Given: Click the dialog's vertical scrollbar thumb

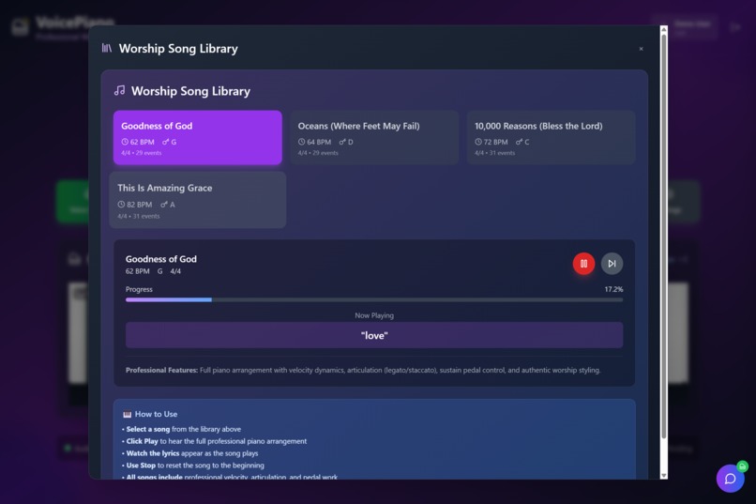Looking at the screenshot, I should (x=663, y=237).
